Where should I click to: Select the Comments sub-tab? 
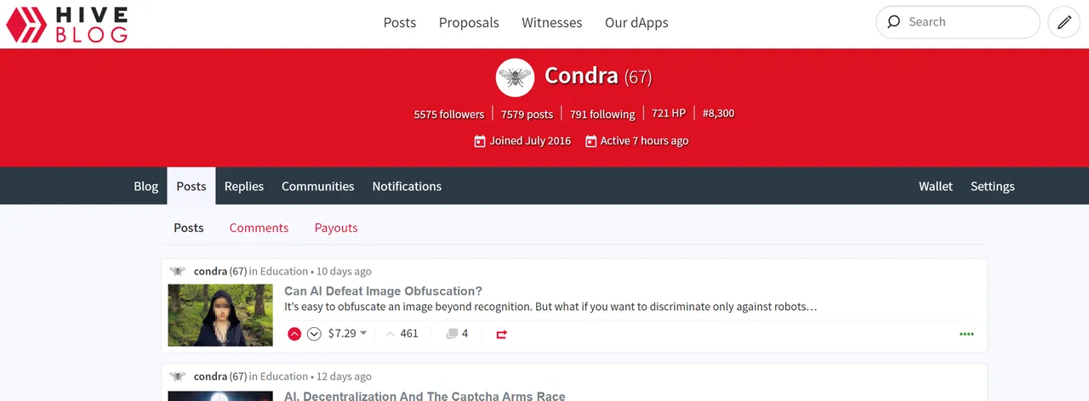coord(259,228)
